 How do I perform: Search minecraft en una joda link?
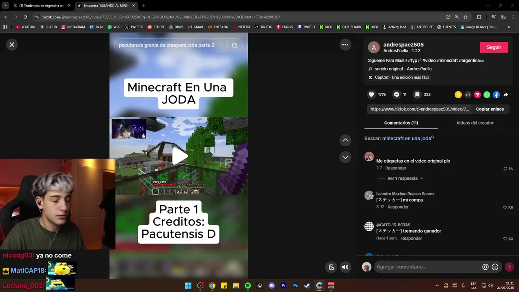[x=408, y=138]
